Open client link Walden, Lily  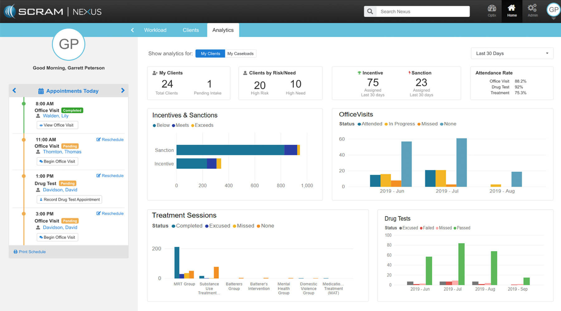(56, 116)
